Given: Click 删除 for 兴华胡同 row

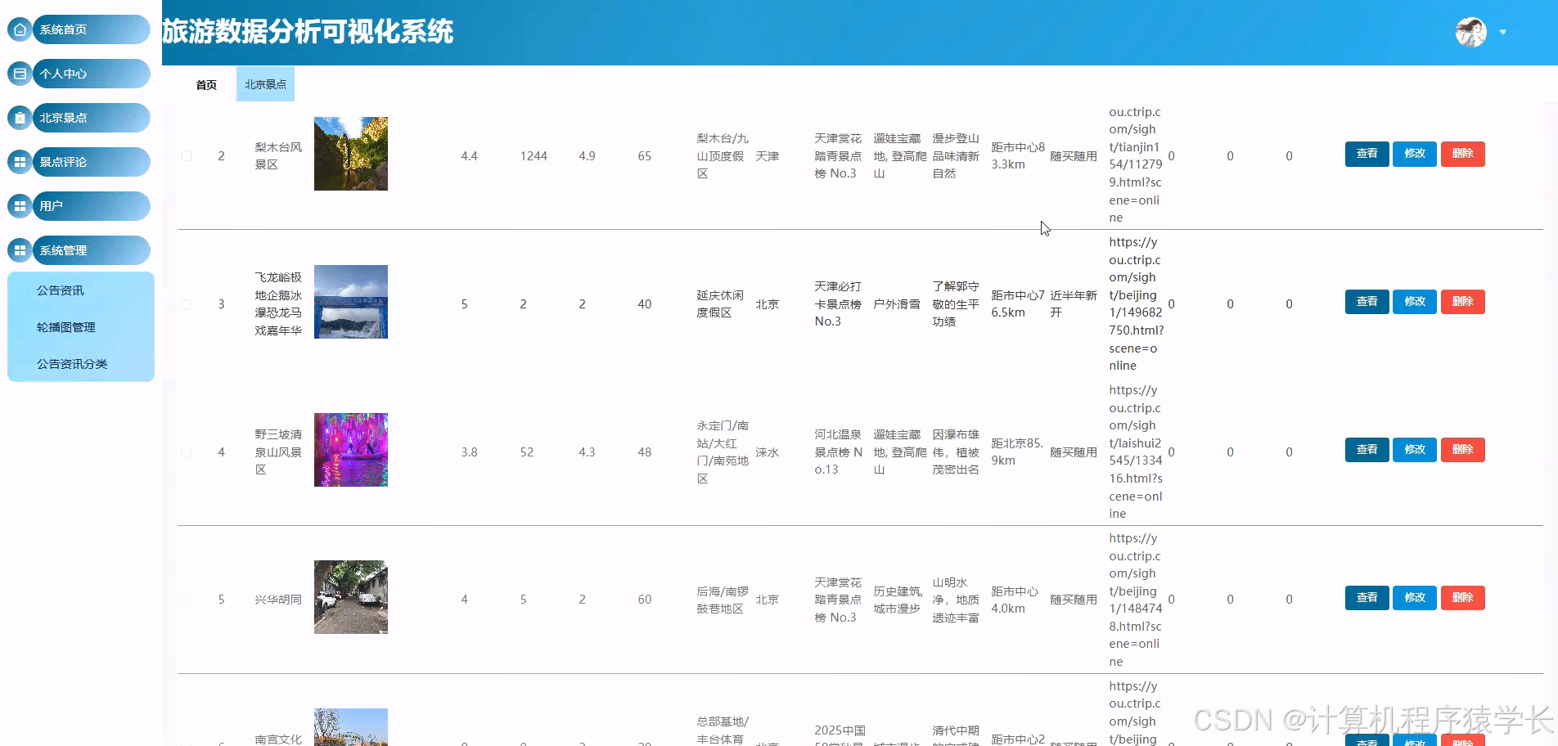Looking at the screenshot, I should pos(1462,598).
